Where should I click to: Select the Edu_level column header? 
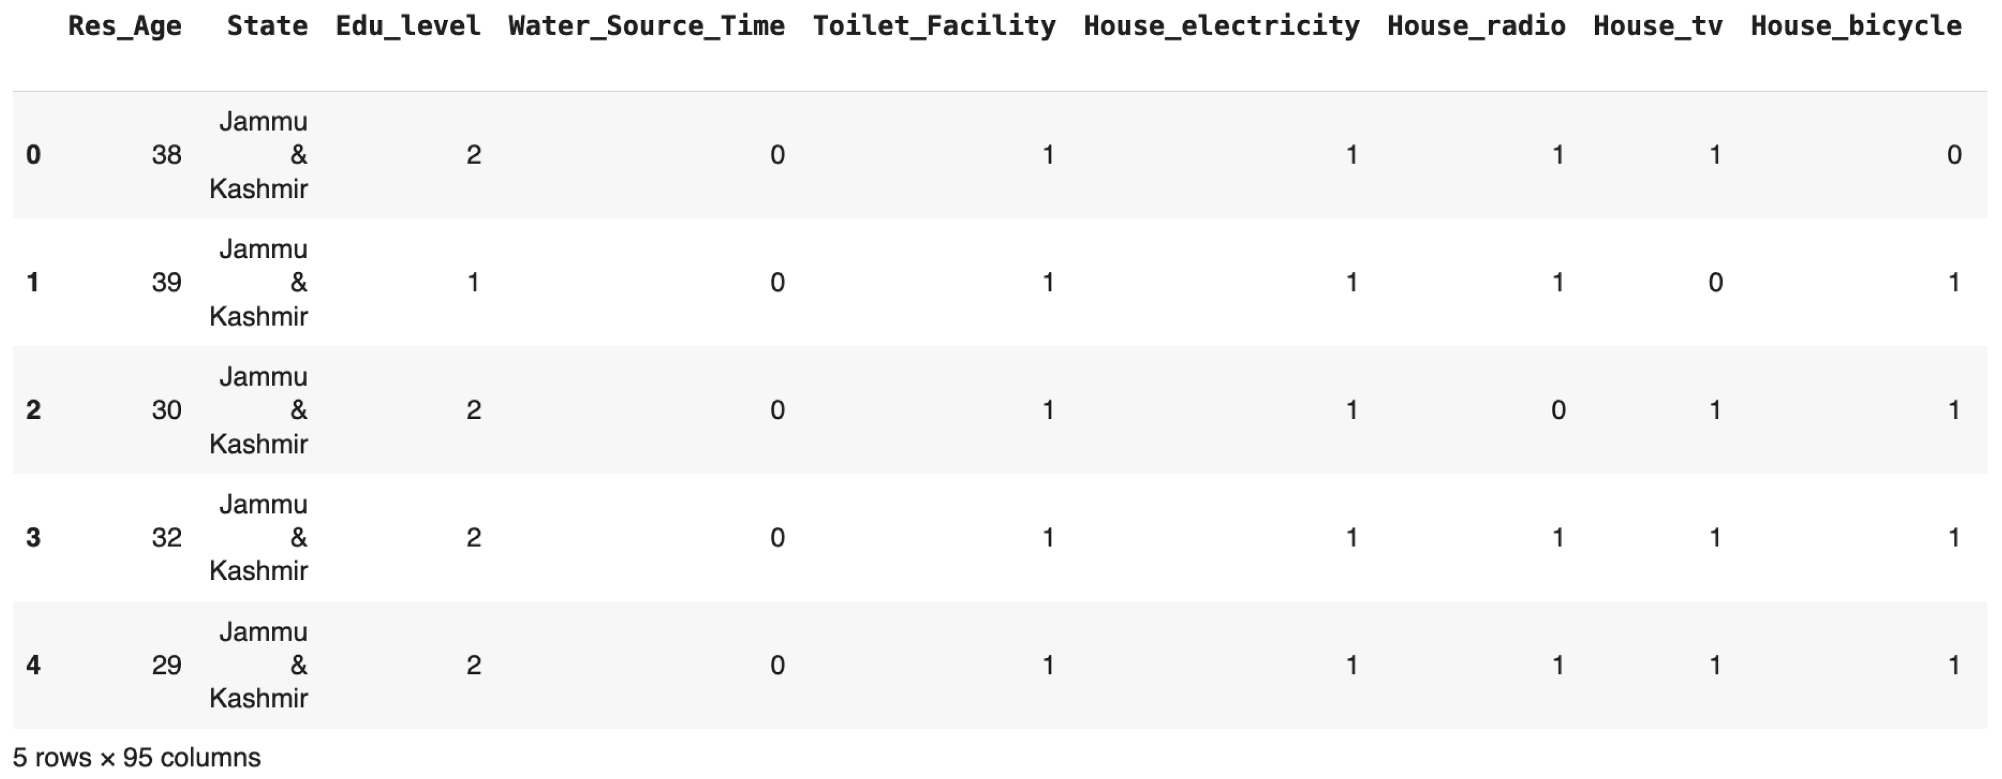[x=408, y=26]
